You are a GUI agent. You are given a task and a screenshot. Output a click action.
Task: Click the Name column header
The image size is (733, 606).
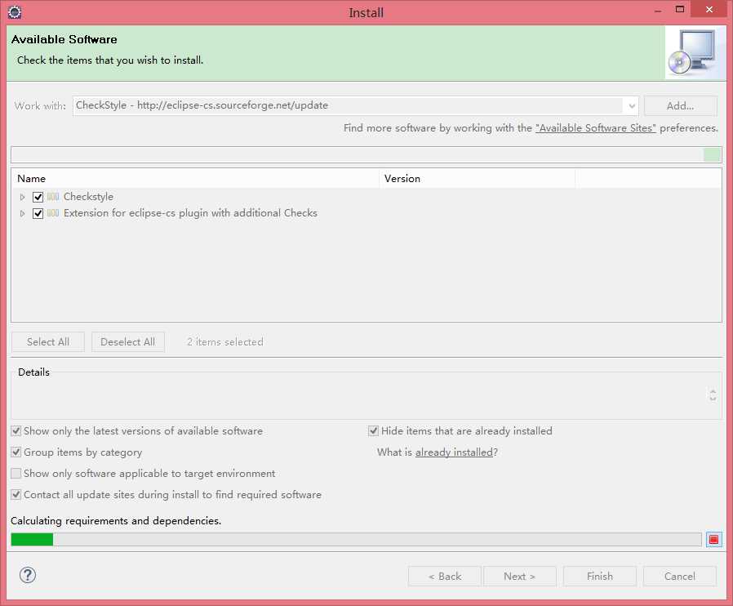click(195, 179)
